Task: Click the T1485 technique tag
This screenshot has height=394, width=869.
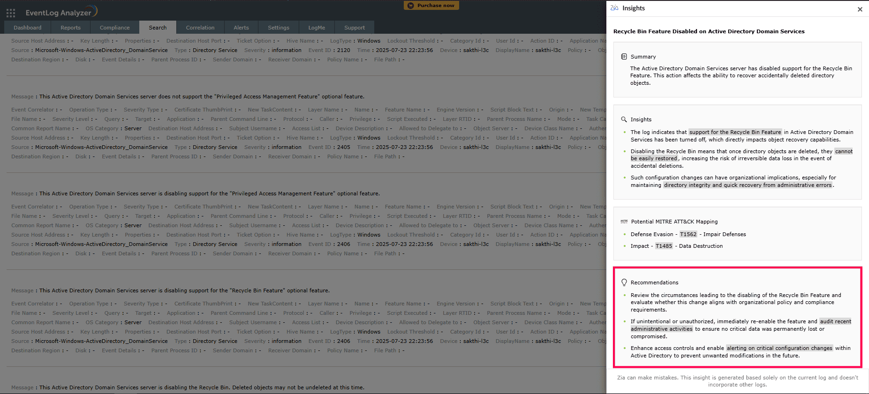Action: click(x=664, y=246)
